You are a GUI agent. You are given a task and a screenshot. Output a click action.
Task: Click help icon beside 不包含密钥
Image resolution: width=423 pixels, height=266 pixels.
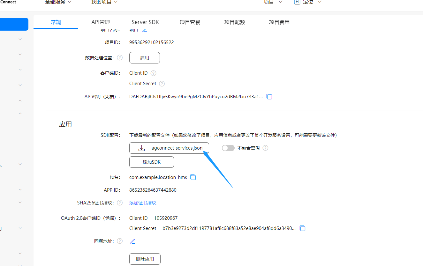(x=265, y=148)
